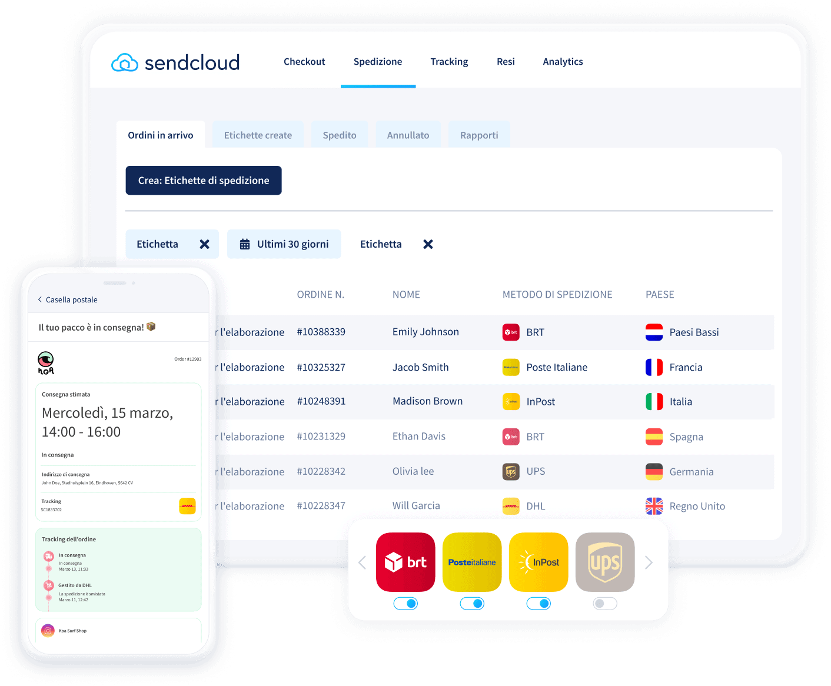
Task: Toggle the BRT carrier switch
Action: (405, 603)
